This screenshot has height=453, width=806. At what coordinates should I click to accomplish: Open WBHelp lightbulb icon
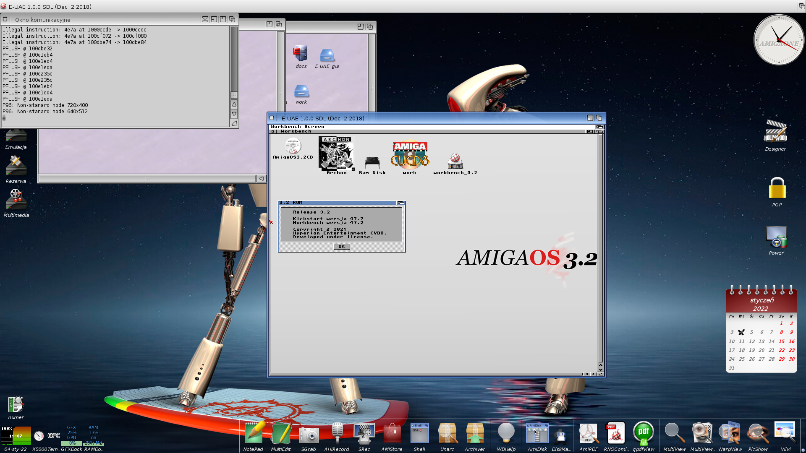pos(506,433)
